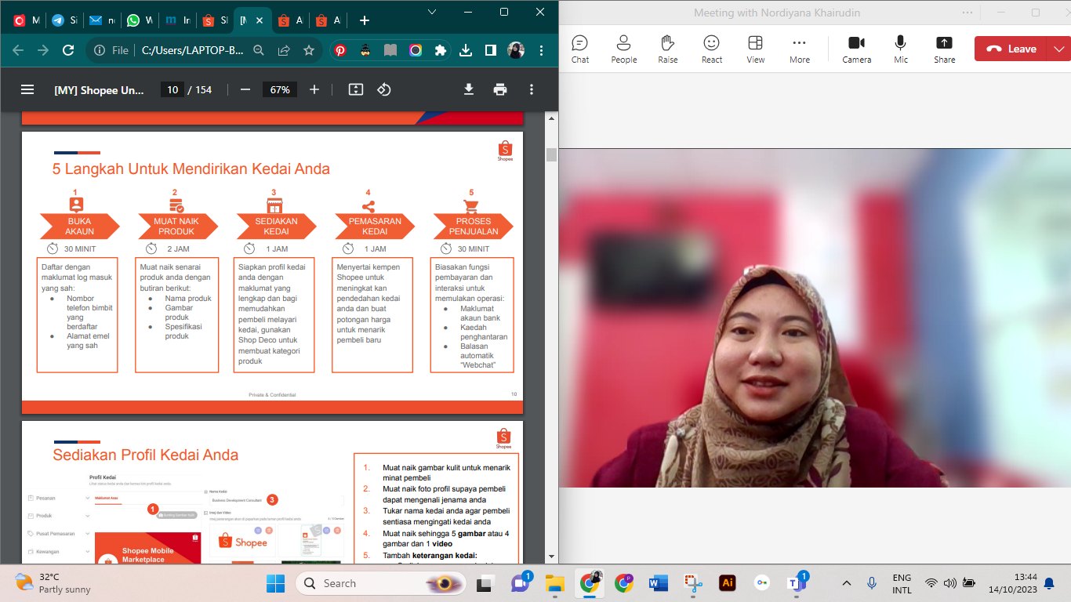Screen dimensions: 1071x602
Task: Click ENG INTL language indicator
Action: tap(902, 583)
